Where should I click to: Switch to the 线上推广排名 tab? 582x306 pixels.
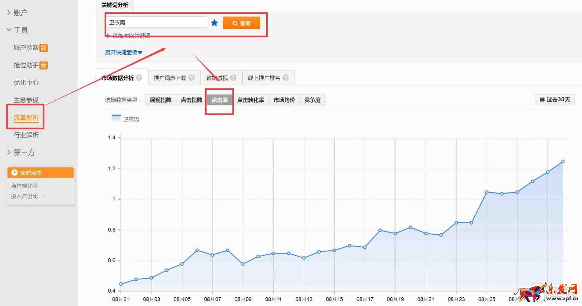(x=264, y=78)
